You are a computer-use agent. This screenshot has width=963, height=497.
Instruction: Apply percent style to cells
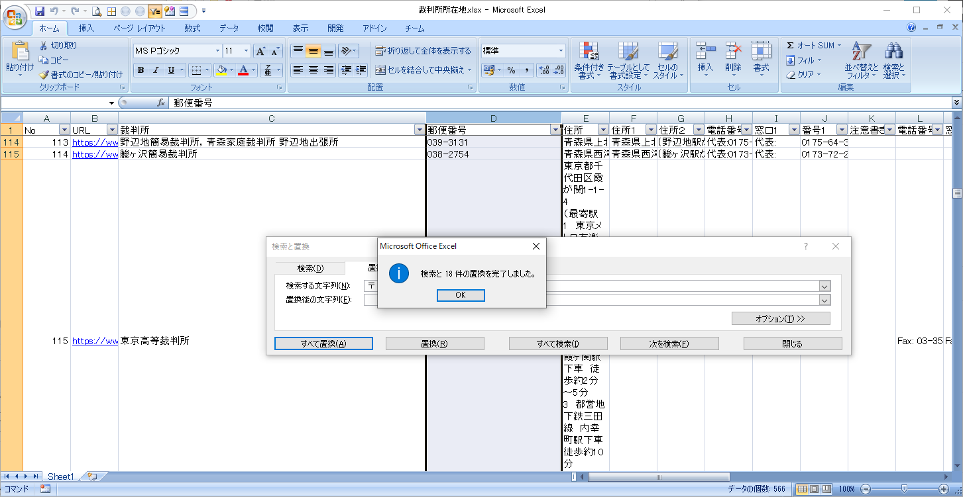point(511,70)
